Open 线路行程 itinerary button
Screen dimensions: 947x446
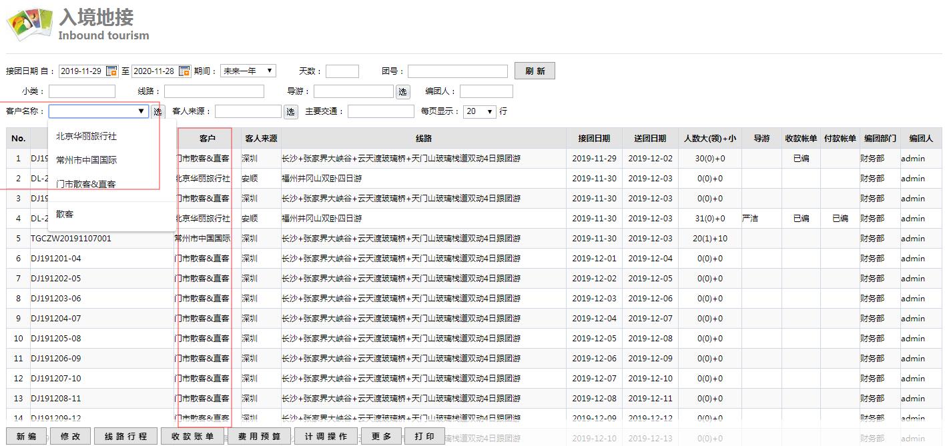[x=125, y=436]
